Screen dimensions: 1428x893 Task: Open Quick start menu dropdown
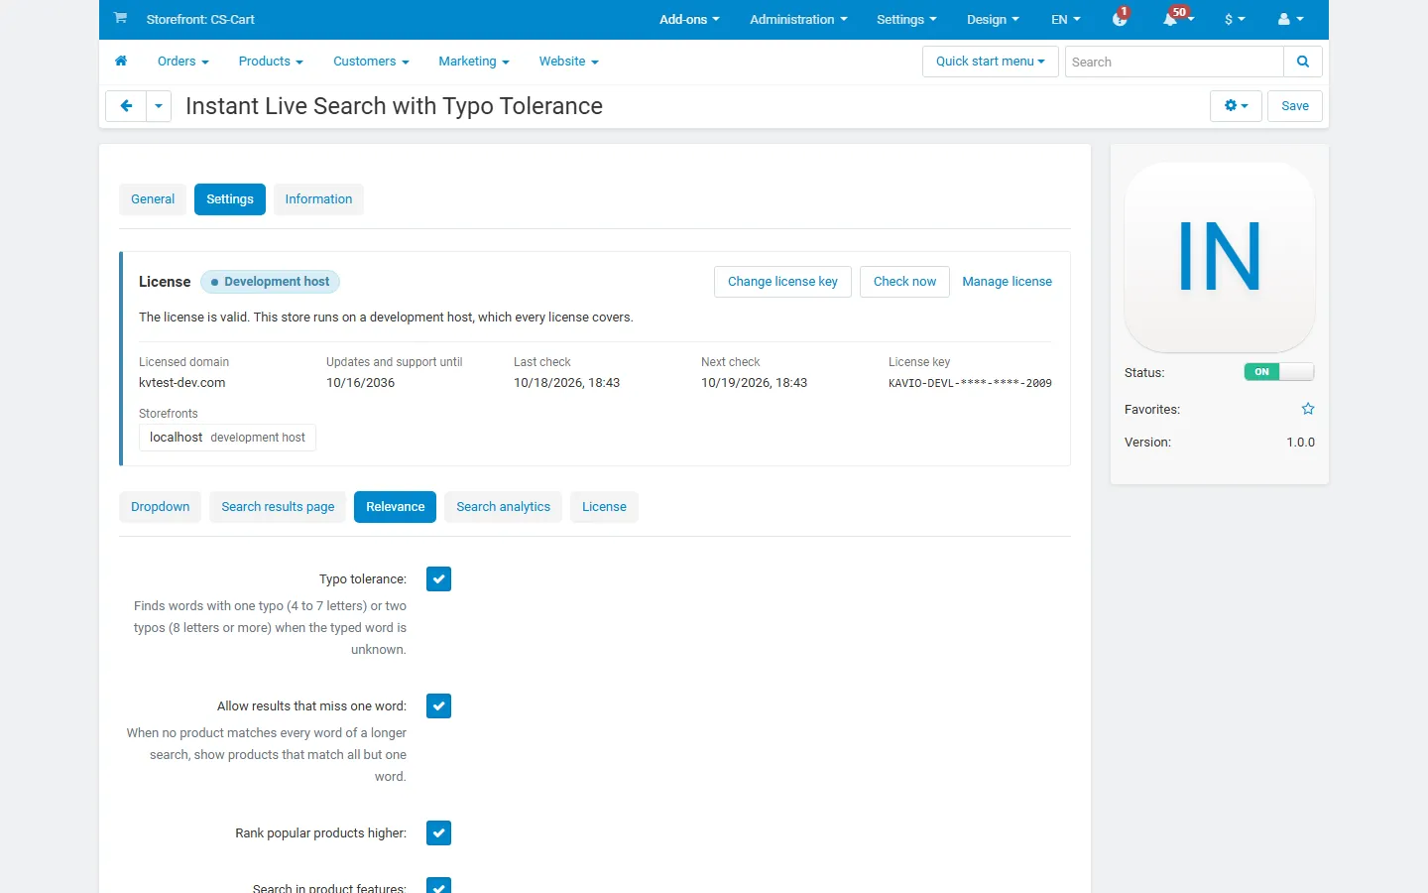[991, 62]
